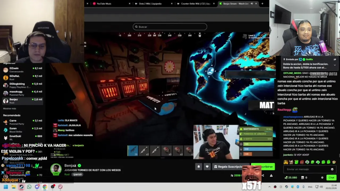Open the emoji picker in chat input
The image size is (340, 191).
point(332,169)
